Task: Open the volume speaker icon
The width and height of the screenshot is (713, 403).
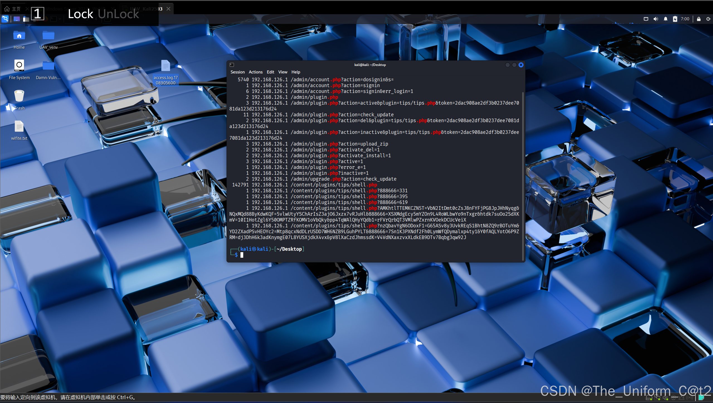Action: click(x=656, y=19)
